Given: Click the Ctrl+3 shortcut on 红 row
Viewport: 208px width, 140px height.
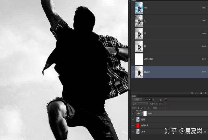Looking at the screenshot, I should point(204,21).
